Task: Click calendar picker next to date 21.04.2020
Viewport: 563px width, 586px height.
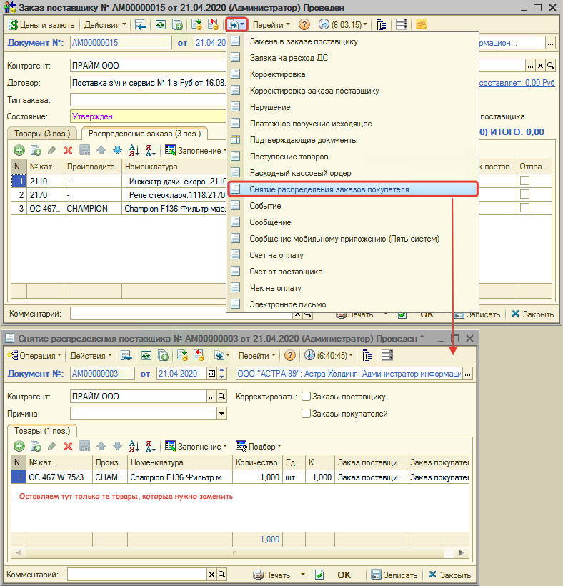Action: (x=211, y=374)
